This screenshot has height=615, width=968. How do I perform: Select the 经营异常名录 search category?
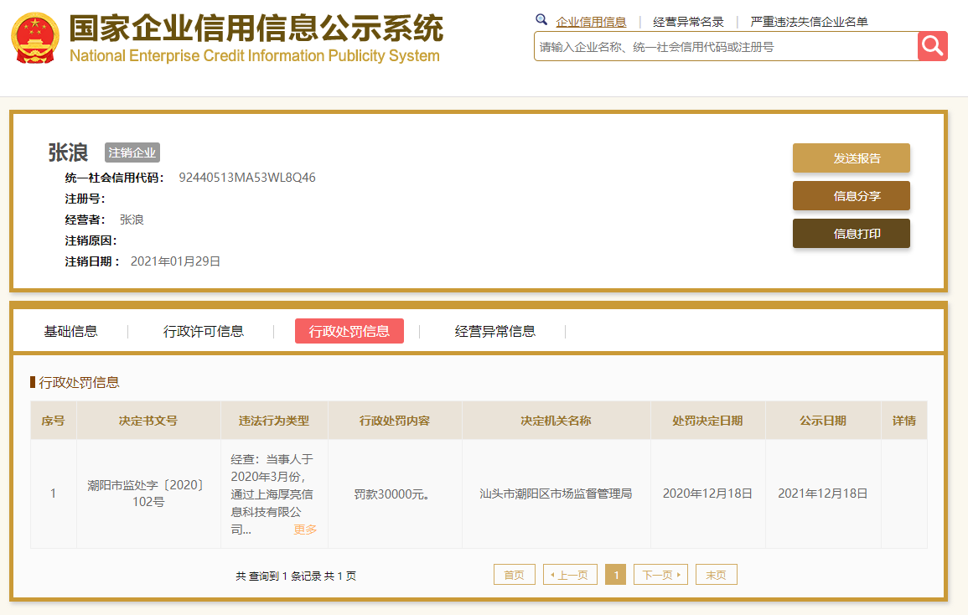(688, 23)
